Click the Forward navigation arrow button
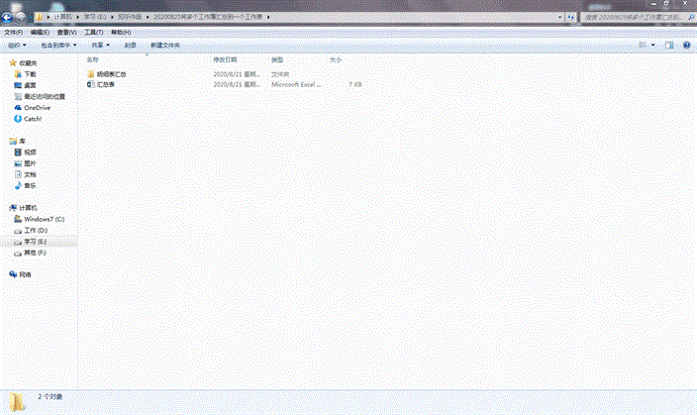 (20, 17)
